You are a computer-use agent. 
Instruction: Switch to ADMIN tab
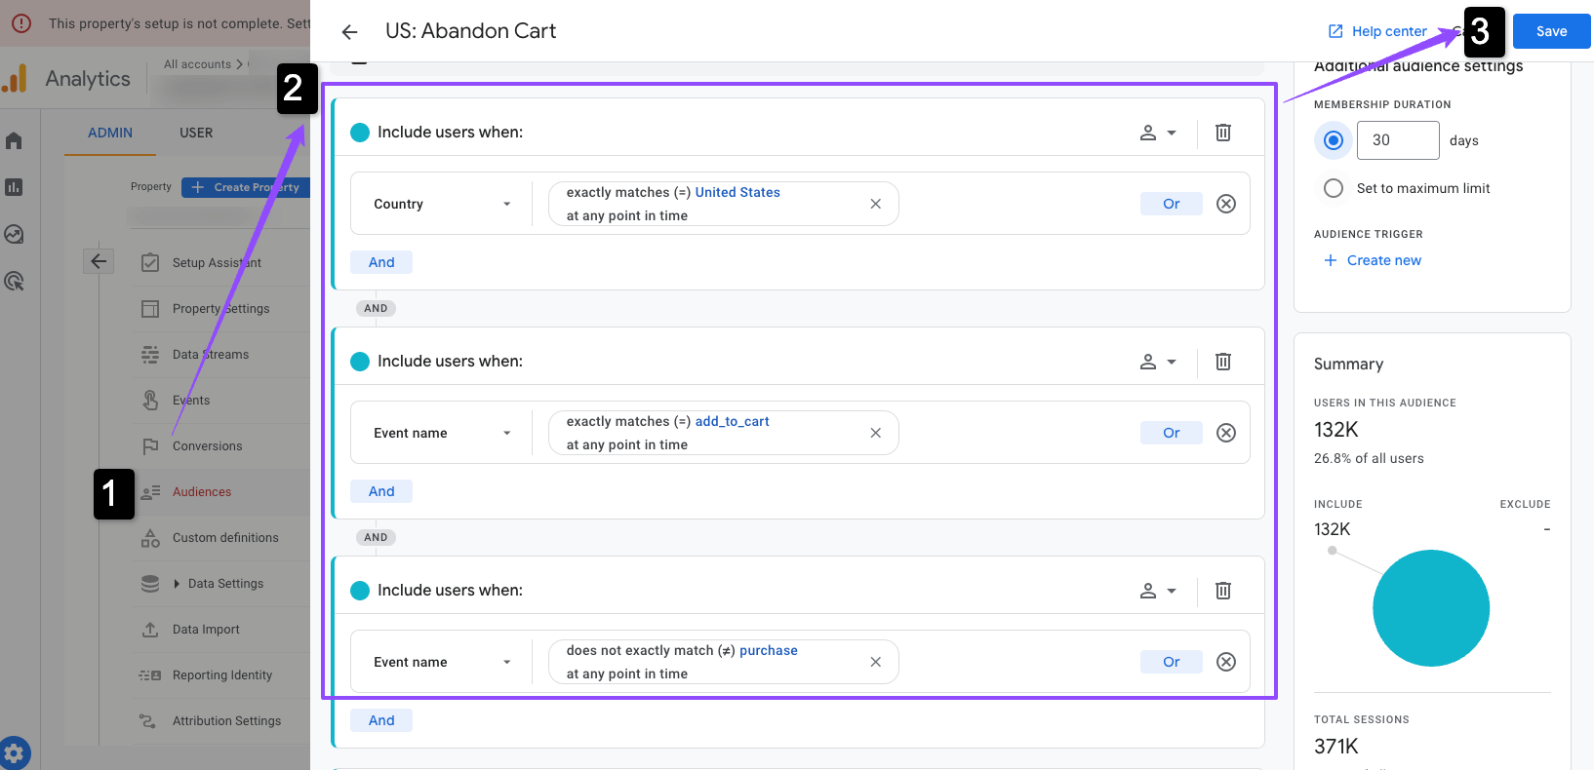pos(110,133)
